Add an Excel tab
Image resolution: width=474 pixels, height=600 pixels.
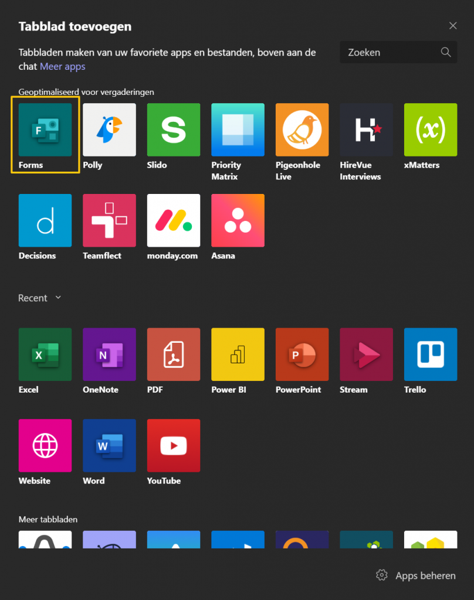45,354
